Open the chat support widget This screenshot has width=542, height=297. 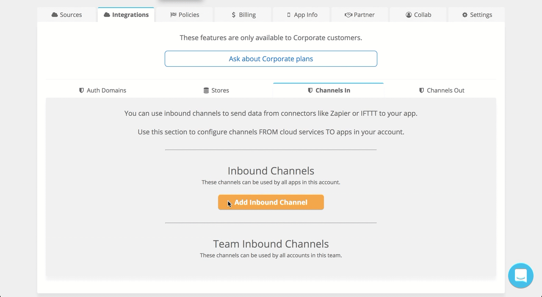coord(520,275)
